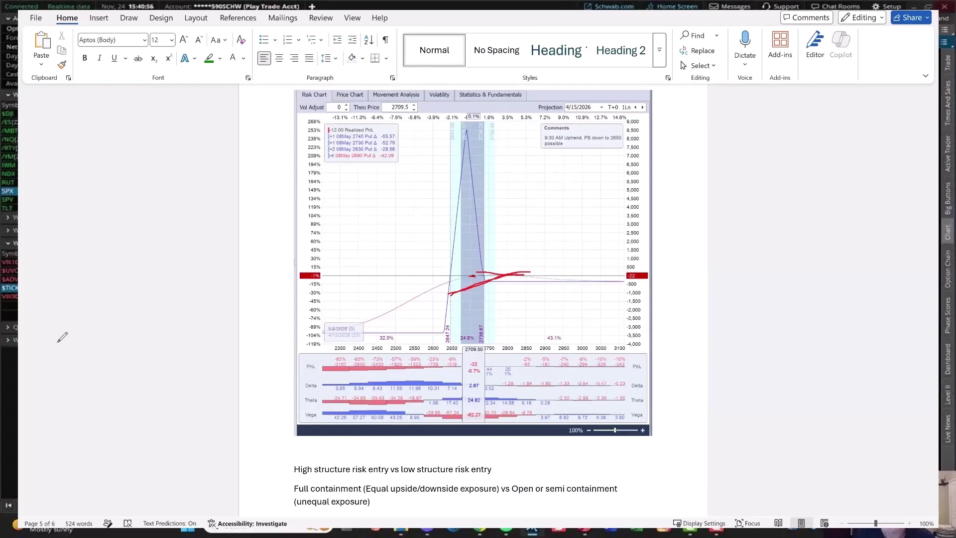Increase paragraph indent
This screenshot has width=956, height=538.
352,40
